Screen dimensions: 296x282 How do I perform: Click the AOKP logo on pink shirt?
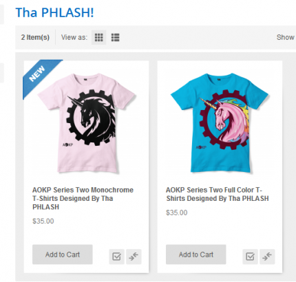point(67,145)
